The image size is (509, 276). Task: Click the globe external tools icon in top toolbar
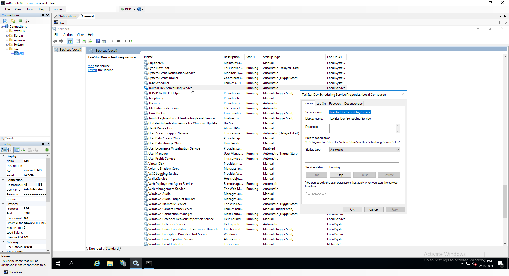tap(139, 9)
